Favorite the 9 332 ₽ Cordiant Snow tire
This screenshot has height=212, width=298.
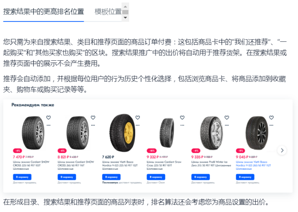[x=182, y=118]
